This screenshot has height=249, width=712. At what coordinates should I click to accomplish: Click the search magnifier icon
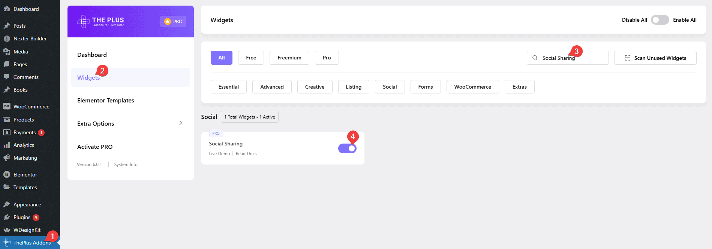pyautogui.click(x=535, y=58)
